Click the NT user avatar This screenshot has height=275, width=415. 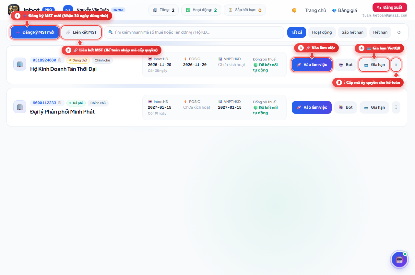68,10
